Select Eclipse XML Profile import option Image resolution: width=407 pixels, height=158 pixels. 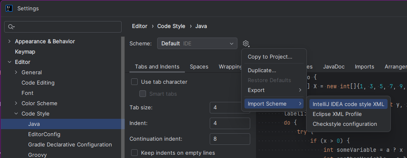348,114
